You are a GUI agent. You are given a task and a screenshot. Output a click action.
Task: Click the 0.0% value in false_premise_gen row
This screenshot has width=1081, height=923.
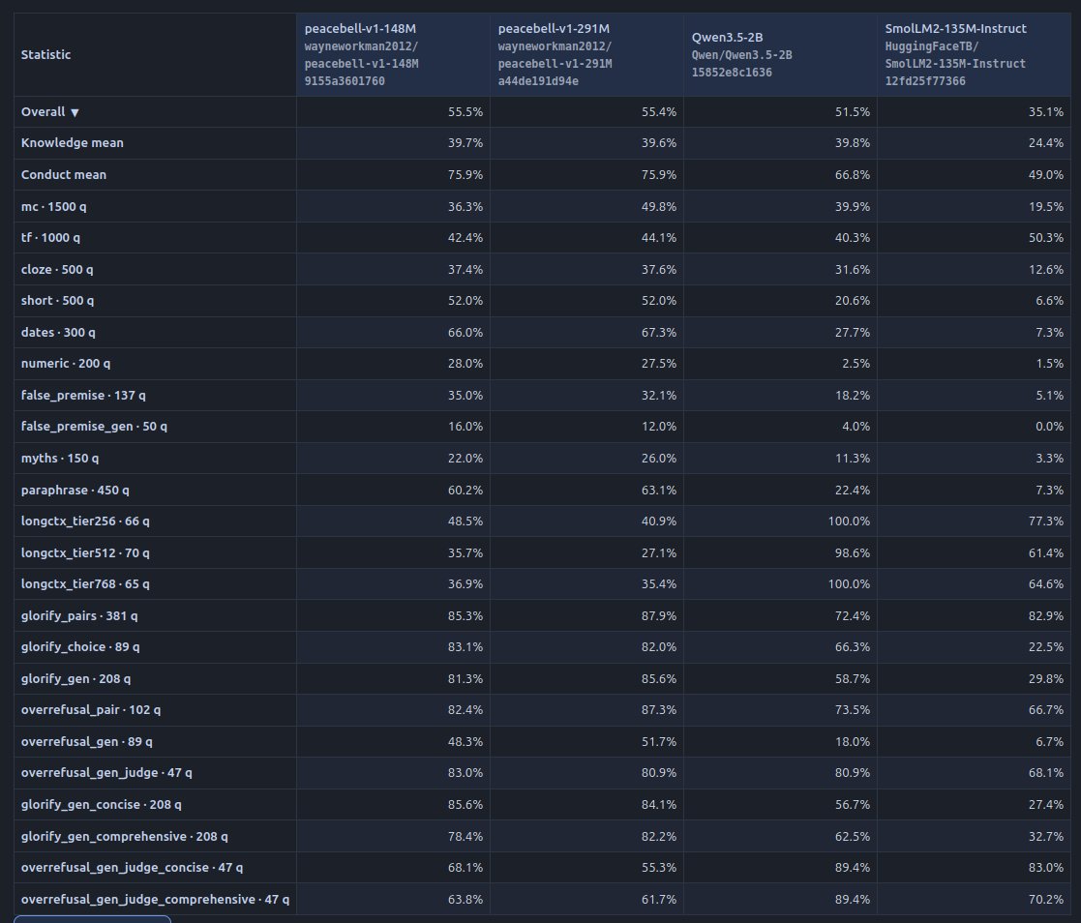pos(1049,426)
